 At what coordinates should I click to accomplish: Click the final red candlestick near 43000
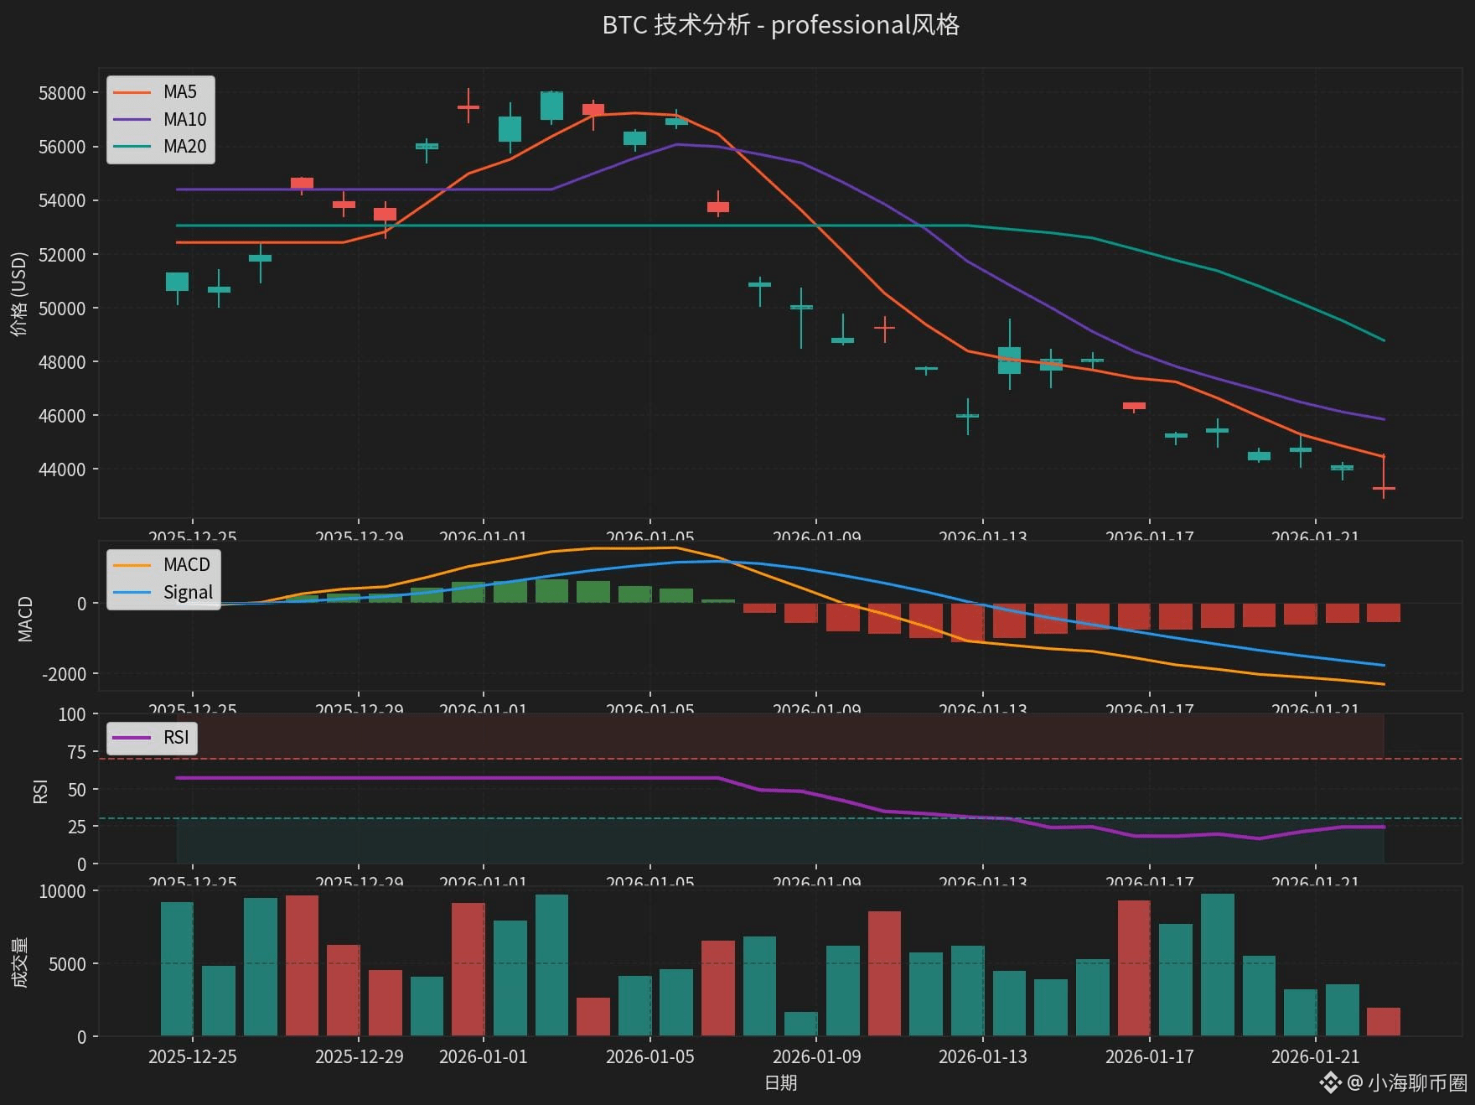tap(1384, 486)
